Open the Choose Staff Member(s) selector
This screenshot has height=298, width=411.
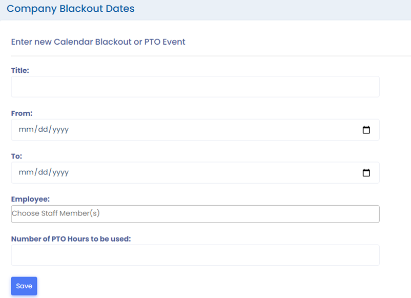pyautogui.click(x=195, y=214)
